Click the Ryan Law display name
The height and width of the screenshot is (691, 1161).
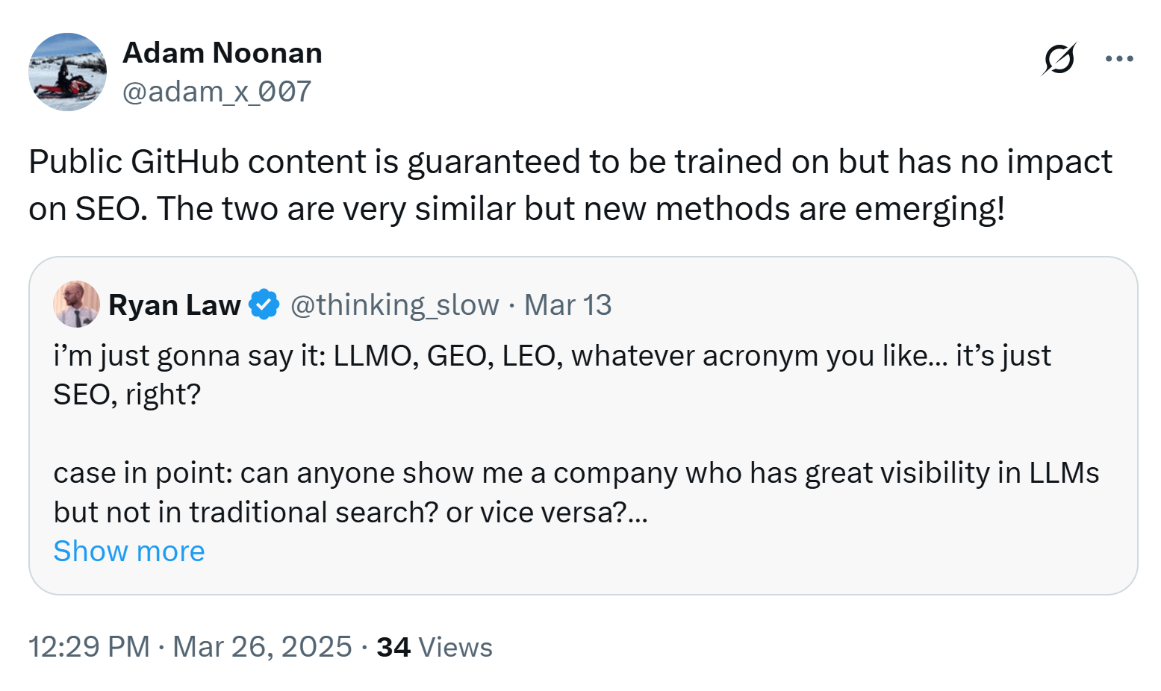[x=176, y=303]
